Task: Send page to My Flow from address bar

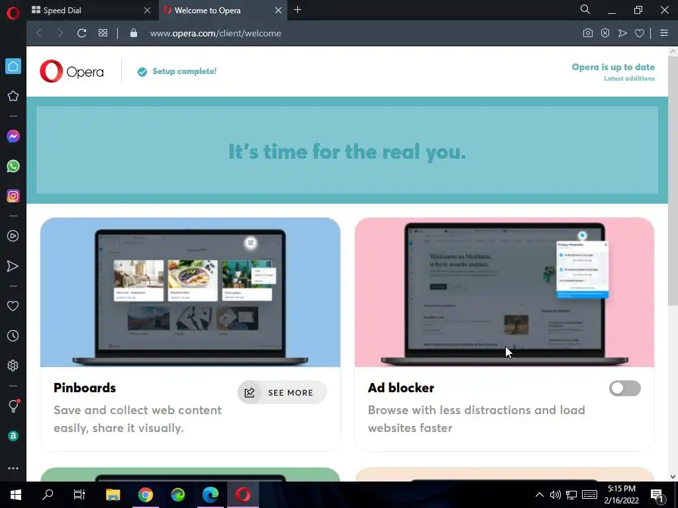Action: [622, 33]
